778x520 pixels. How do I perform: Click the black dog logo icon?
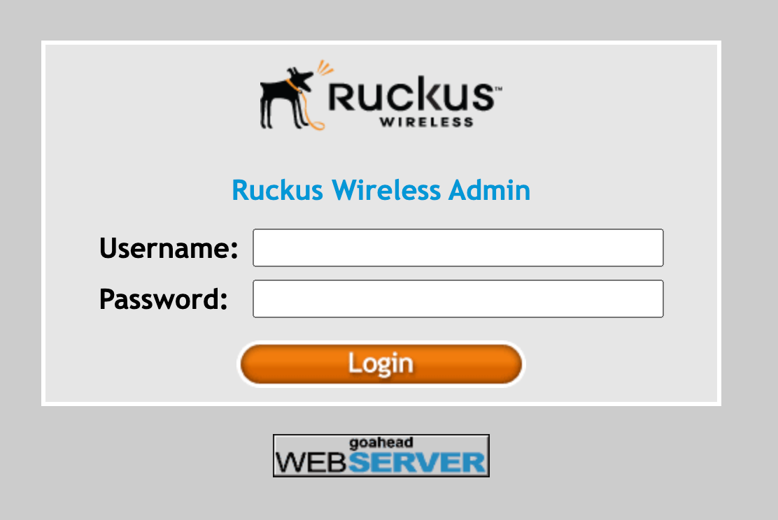click(x=287, y=98)
